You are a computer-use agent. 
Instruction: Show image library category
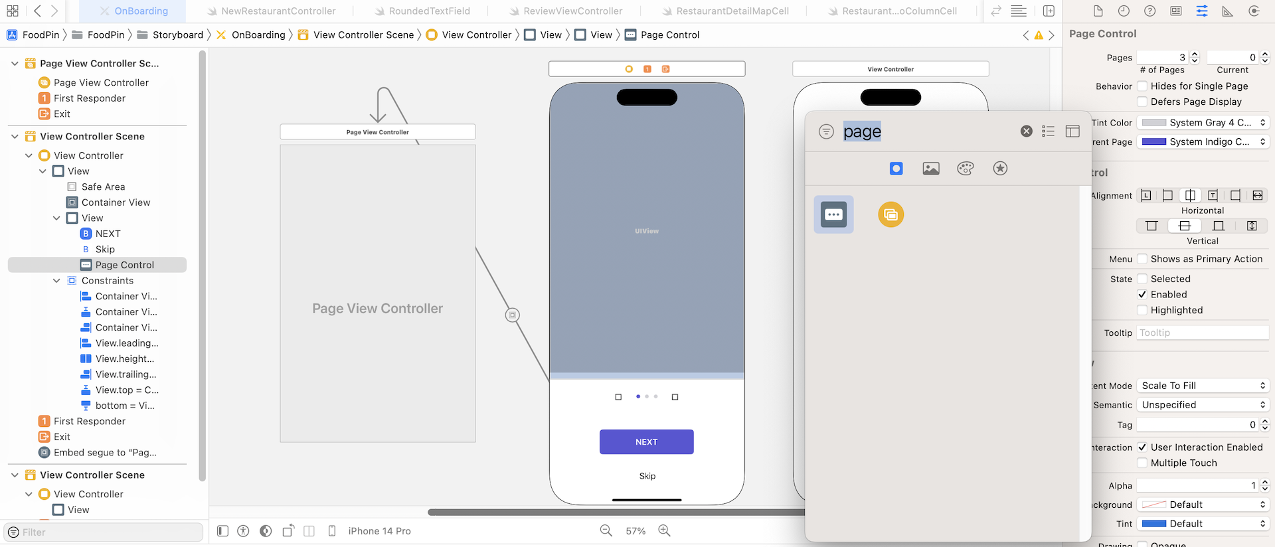click(931, 169)
